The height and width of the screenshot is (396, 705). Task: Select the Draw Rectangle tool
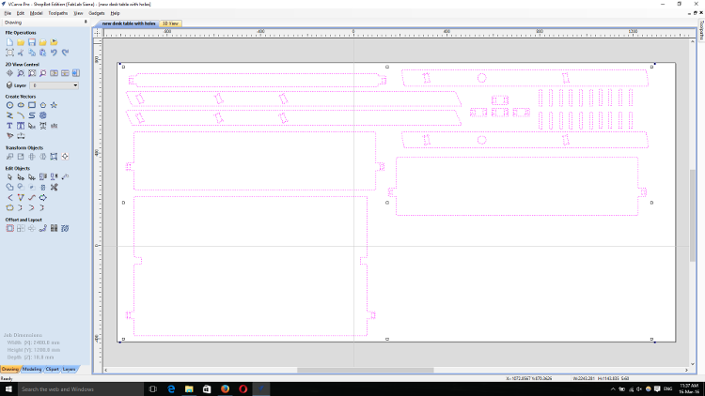pyautogui.click(x=32, y=105)
